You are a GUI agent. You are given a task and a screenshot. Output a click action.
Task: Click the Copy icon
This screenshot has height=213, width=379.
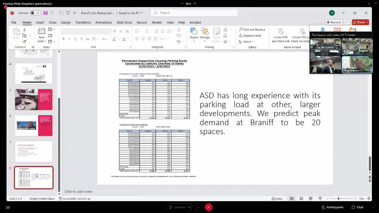(x=24, y=35)
